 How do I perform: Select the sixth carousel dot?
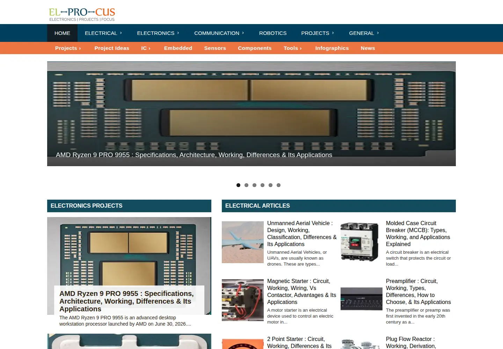[278, 185]
